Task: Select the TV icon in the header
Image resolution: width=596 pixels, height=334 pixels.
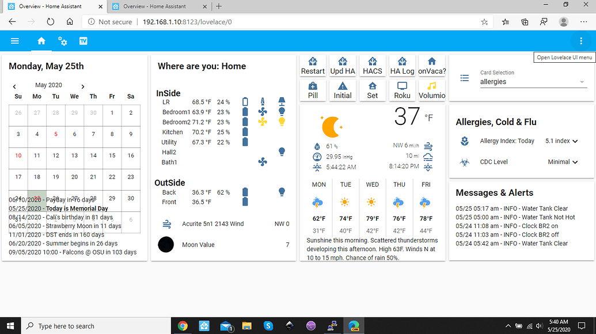Action: [83, 41]
